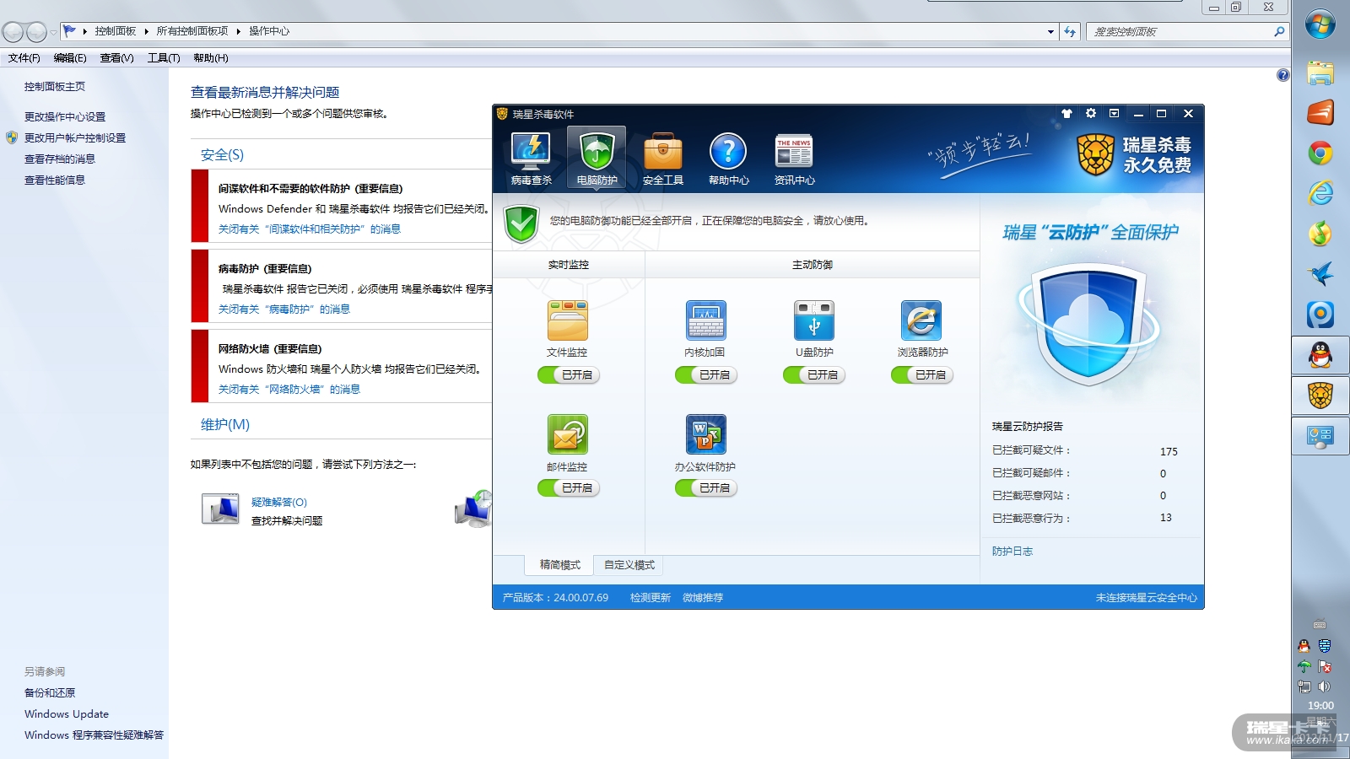Click the 检测更新 link
The image size is (1350, 759).
(x=651, y=597)
